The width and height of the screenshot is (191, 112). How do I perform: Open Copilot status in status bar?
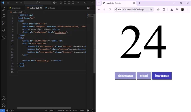click(88, 111)
